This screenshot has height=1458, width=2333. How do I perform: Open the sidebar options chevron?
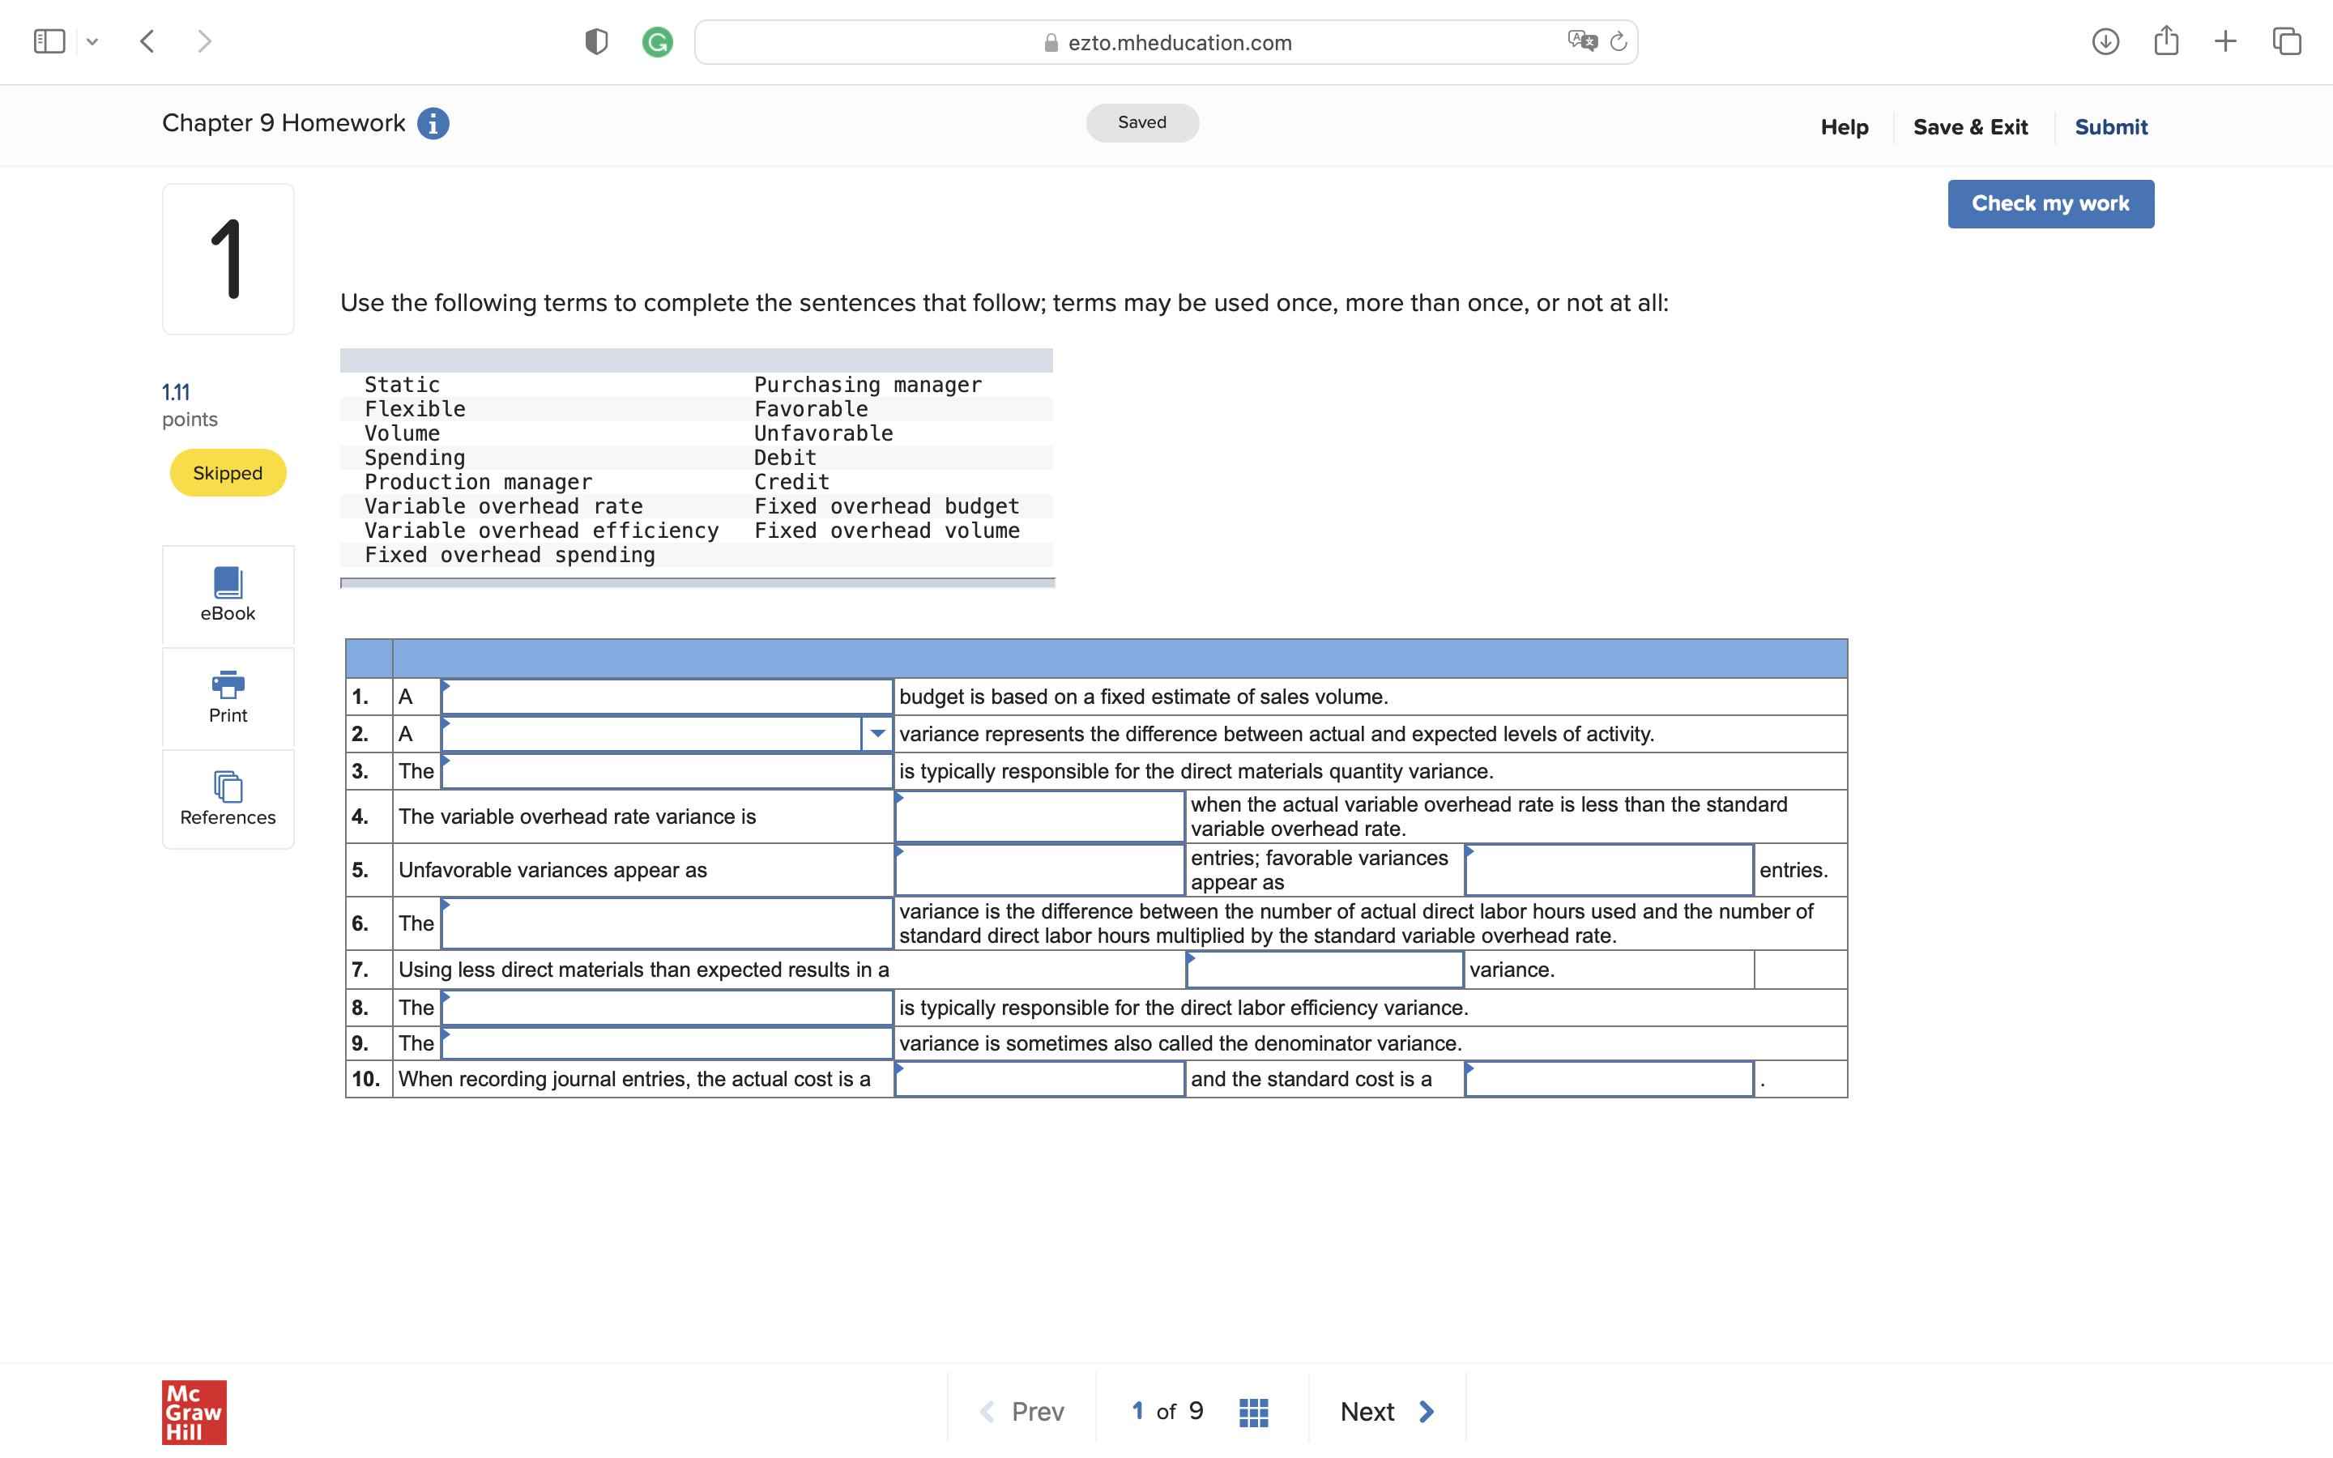click(x=92, y=41)
